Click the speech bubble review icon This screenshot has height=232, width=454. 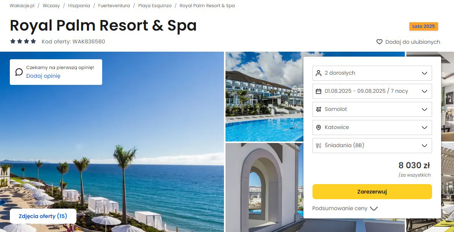pyautogui.click(x=19, y=72)
